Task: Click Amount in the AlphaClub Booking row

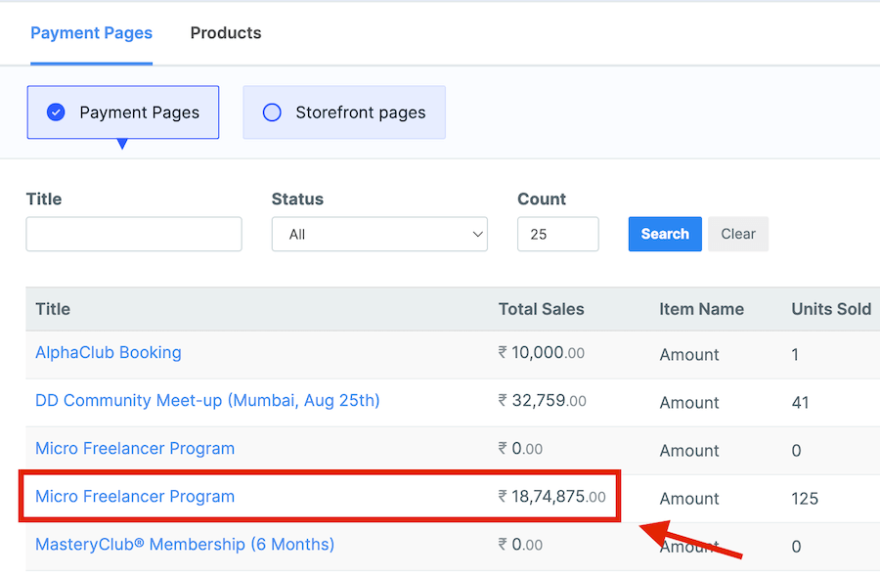Action: pos(689,355)
